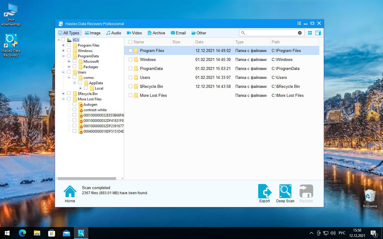Click the volume icon in system tray
383x239 pixels.
point(333,233)
